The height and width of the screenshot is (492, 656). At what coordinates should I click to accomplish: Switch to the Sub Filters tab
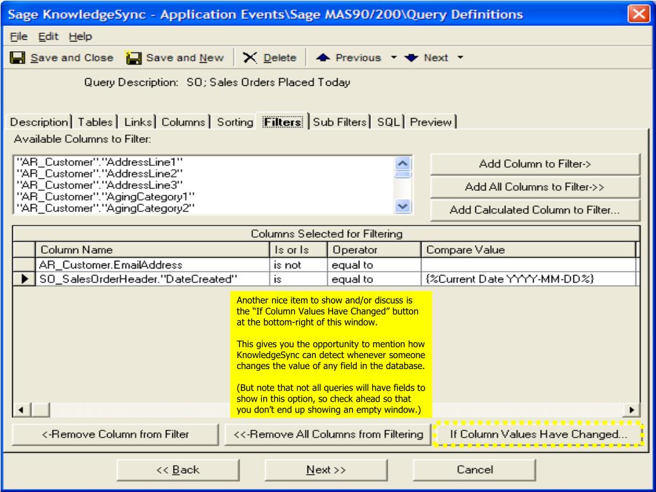(x=340, y=122)
